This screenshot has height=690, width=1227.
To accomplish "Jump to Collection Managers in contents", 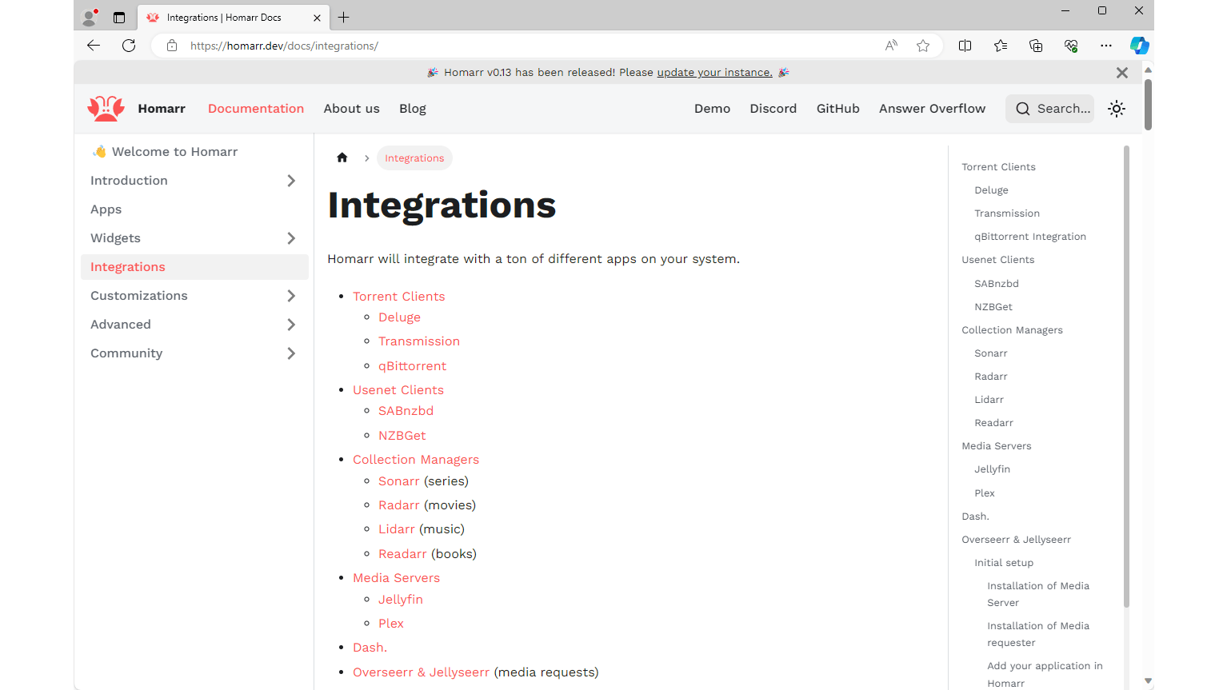I will pos(1012,330).
